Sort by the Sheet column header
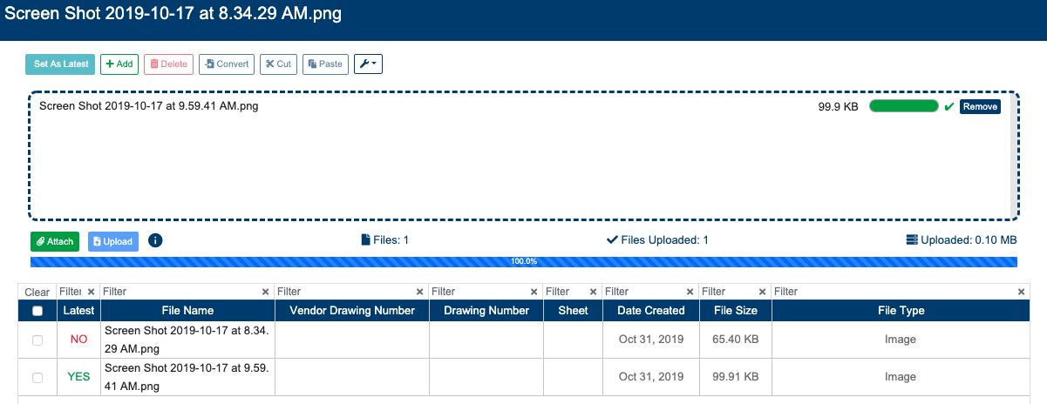 click(573, 311)
